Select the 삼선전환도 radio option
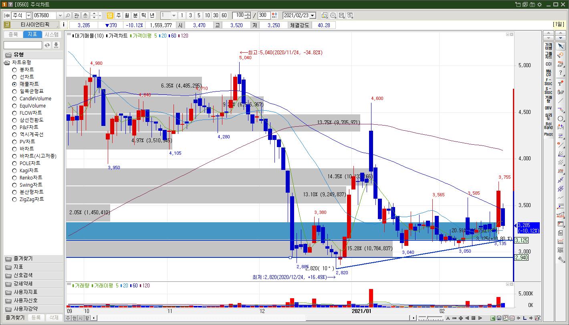Screen dimensions: 569x325 tap(14, 120)
